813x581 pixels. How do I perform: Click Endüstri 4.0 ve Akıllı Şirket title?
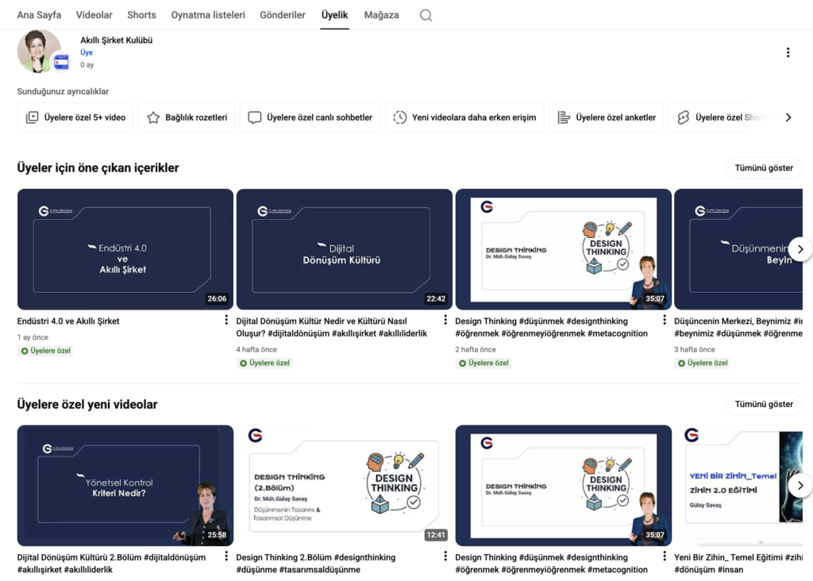pyautogui.click(x=68, y=321)
